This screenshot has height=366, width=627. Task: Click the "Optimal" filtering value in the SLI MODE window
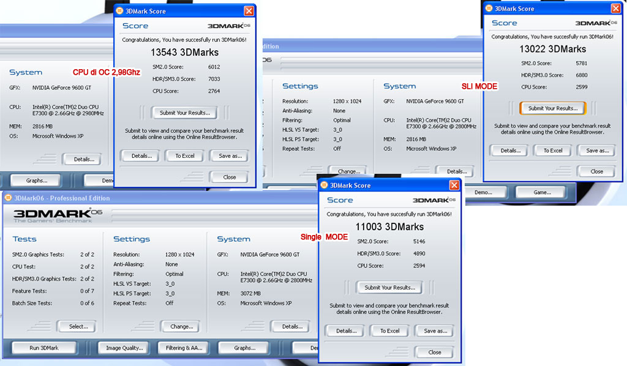point(342,121)
